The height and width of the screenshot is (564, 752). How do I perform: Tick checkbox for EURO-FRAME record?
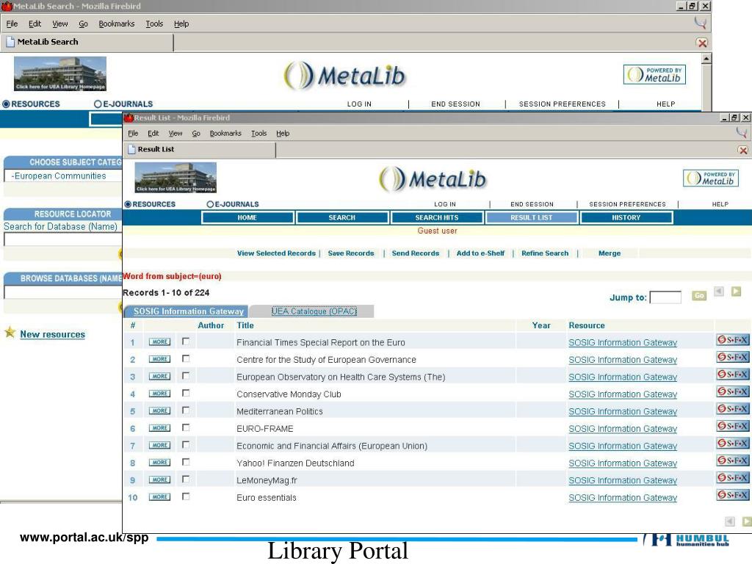[186, 428]
